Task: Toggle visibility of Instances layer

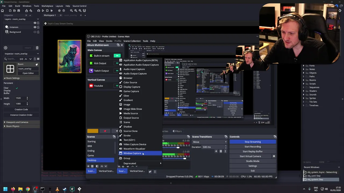Action: pyautogui.click(x=35, y=27)
